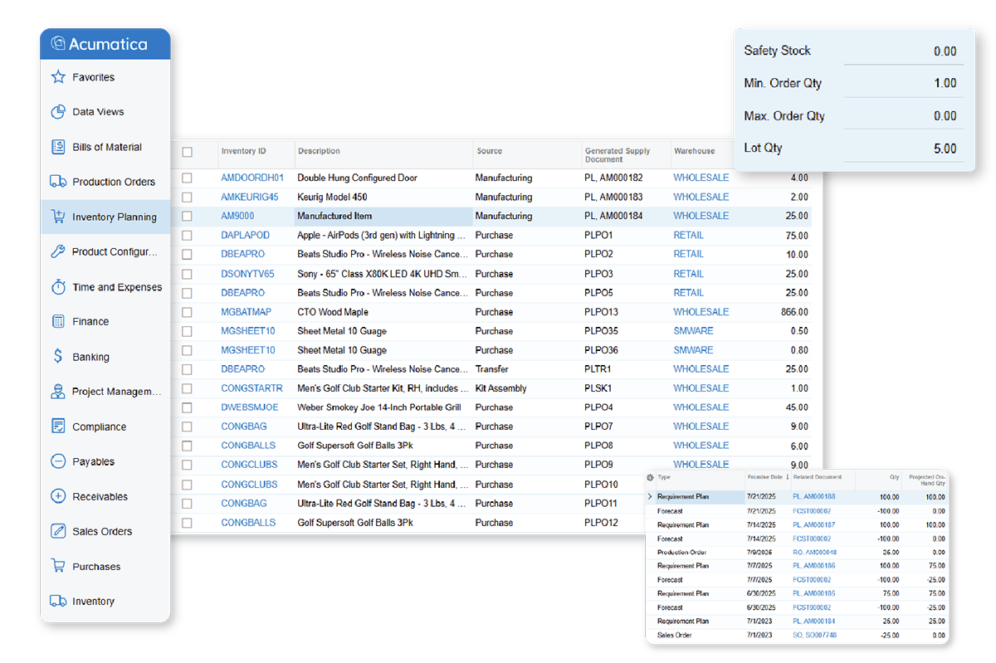Open related document RO, AM000048
Viewport: 996px width, 663px height.
(815, 552)
